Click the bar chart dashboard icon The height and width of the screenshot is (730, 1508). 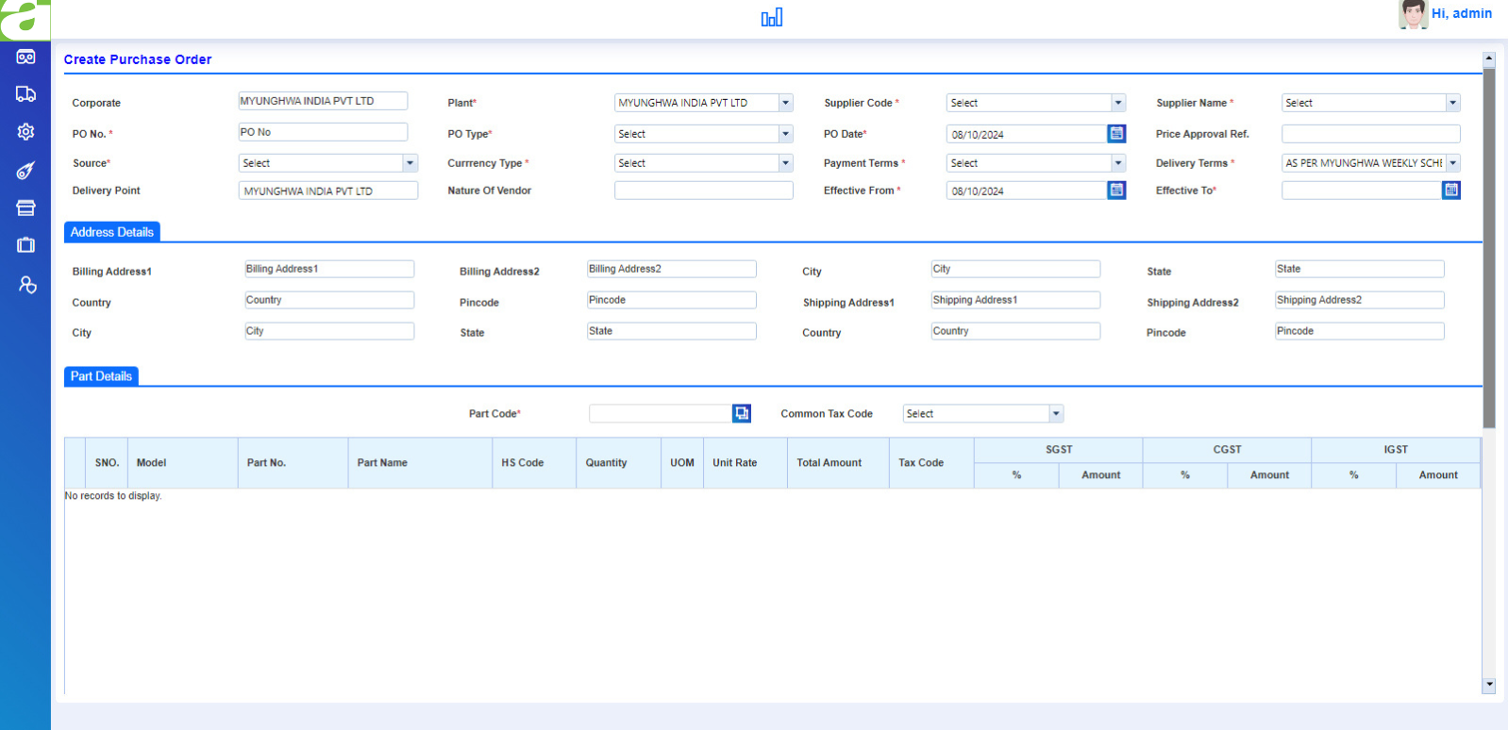pyautogui.click(x=772, y=17)
